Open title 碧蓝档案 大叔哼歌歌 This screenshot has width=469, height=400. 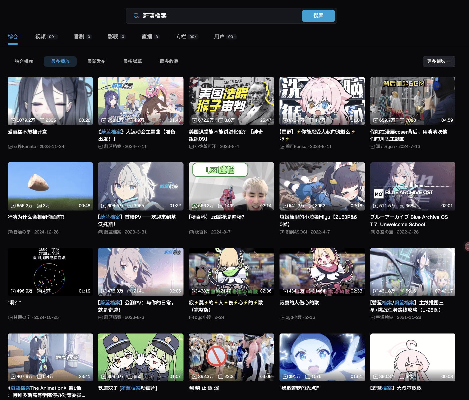pyautogui.click(x=396, y=388)
